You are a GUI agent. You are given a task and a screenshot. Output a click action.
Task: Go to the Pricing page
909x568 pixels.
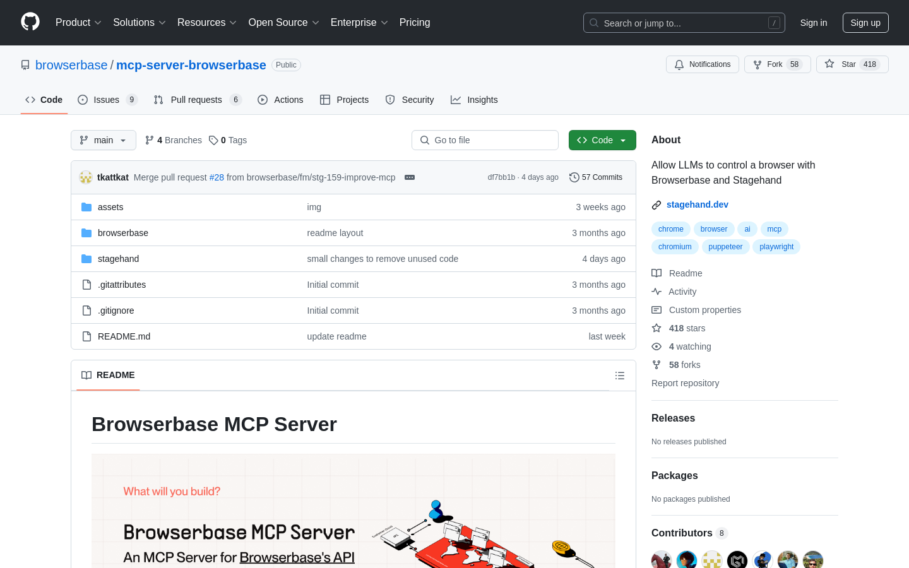pyautogui.click(x=415, y=23)
